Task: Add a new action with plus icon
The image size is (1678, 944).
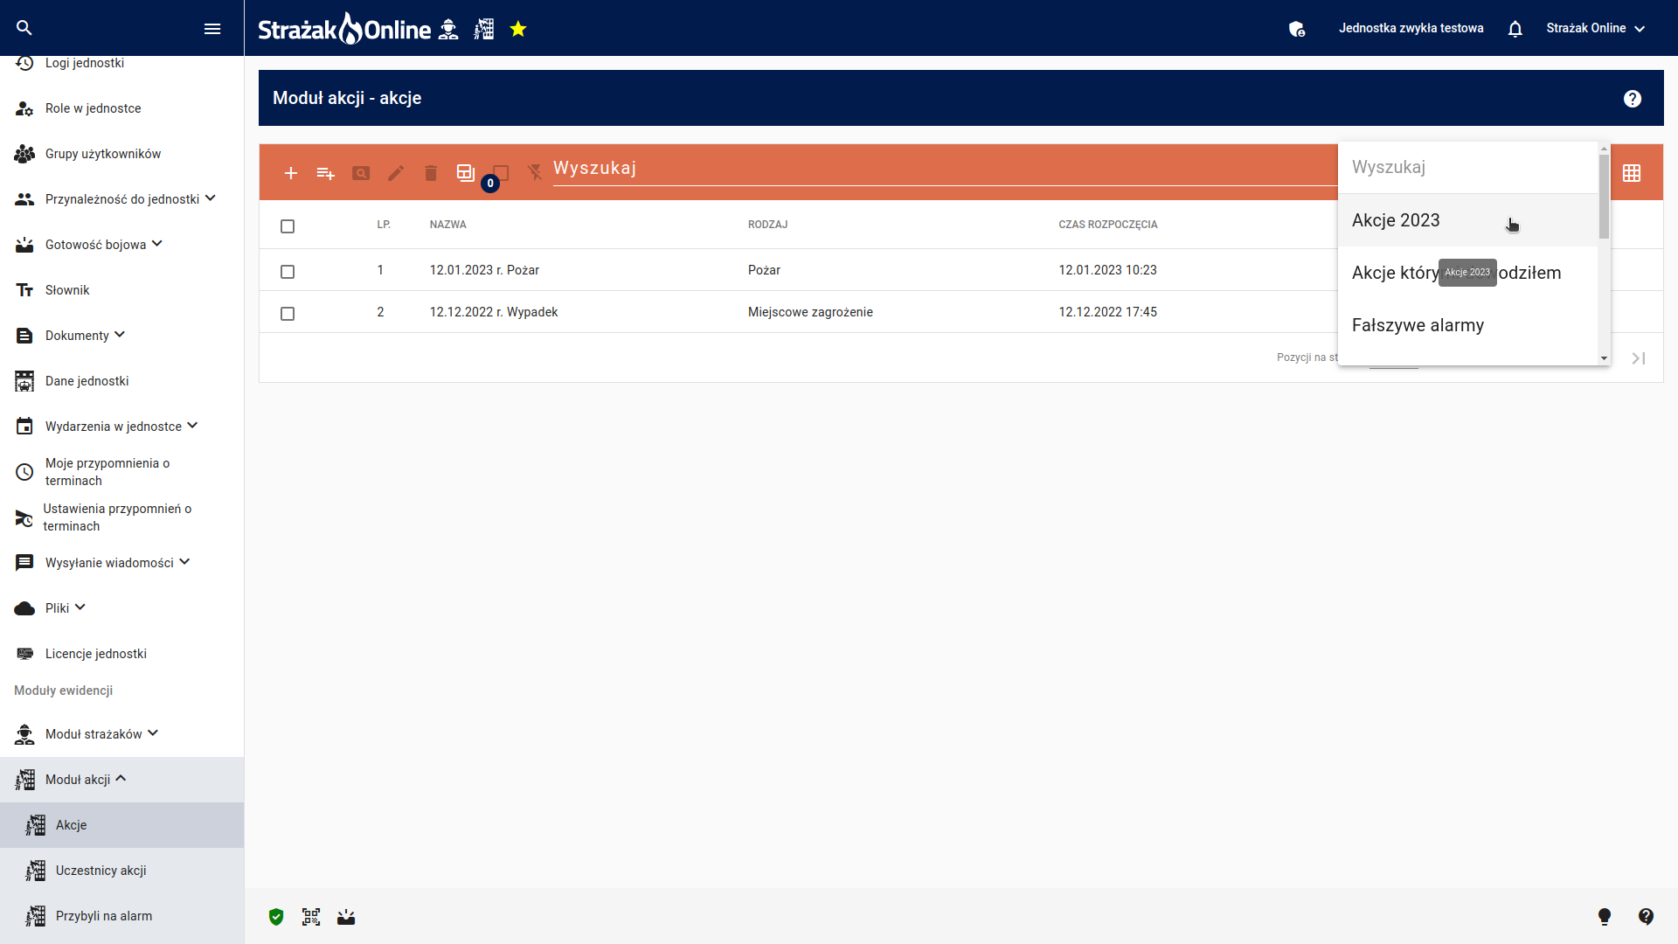Action: tap(291, 173)
